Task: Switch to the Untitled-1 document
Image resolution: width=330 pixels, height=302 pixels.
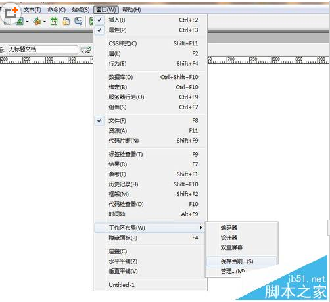Action: click(x=151, y=285)
